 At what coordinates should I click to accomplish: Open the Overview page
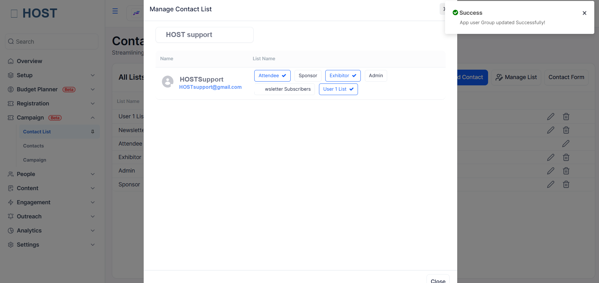[x=29, y=61]
